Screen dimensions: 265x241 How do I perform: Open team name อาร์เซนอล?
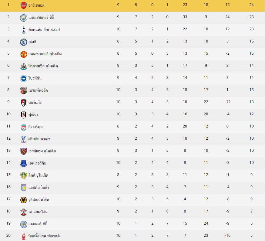tap(36, 5)
